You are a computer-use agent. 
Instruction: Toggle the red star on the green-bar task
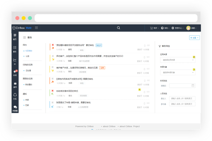[53, 91]
